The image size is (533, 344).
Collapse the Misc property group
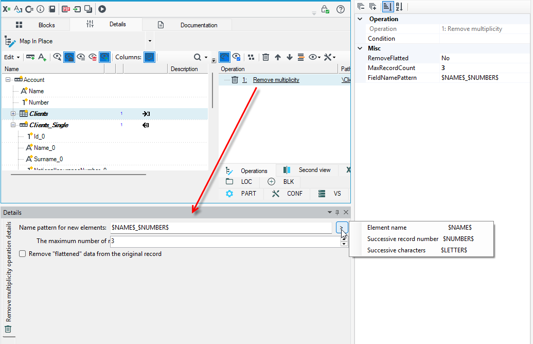360,48
